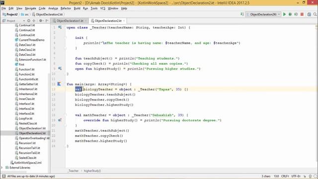
Task: Switch to ObjectDeclaration1.kt editor tab
Action: 70,21
